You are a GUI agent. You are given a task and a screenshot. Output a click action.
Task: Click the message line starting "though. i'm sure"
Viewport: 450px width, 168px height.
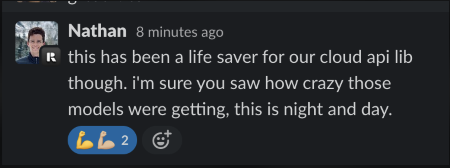pos(229,83)
